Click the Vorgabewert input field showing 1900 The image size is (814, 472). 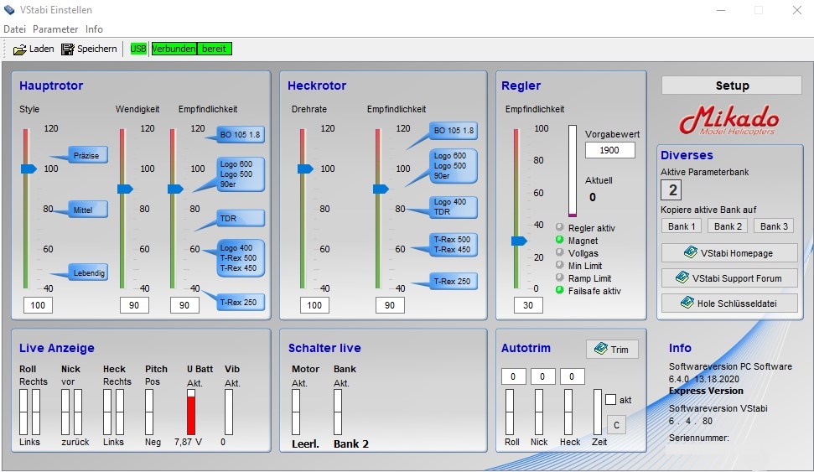click(609, 150)
